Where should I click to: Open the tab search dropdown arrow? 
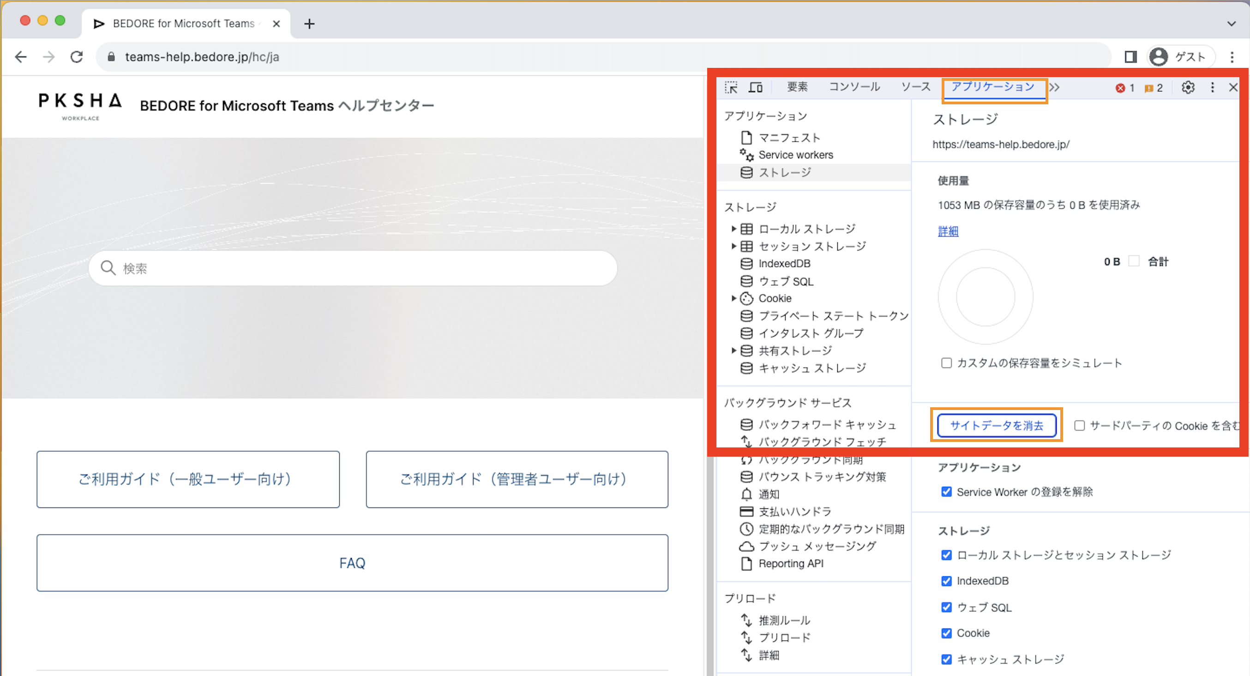[x=1231, y=23]
